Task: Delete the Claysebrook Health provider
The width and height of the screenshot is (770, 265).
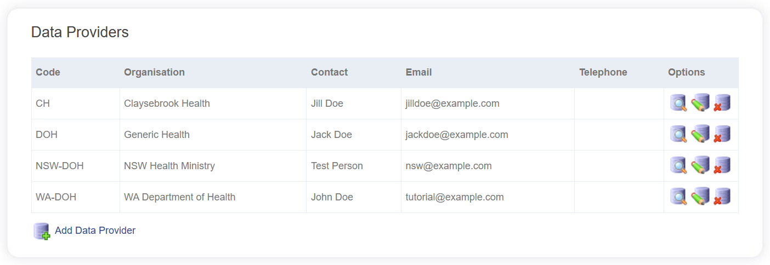Action: click(722, 103)
